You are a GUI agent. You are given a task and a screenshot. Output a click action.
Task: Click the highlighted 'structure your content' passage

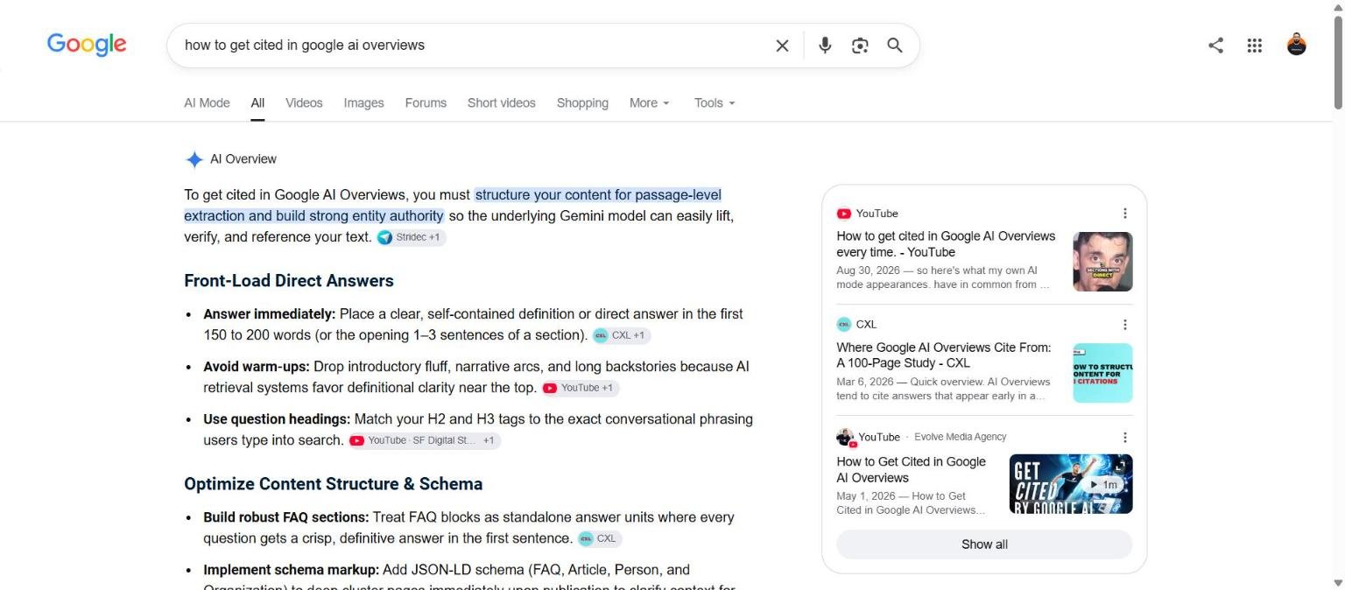click(x=453, y=205)
